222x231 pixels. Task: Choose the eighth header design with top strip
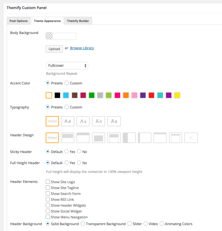click(x=160, y=138)
